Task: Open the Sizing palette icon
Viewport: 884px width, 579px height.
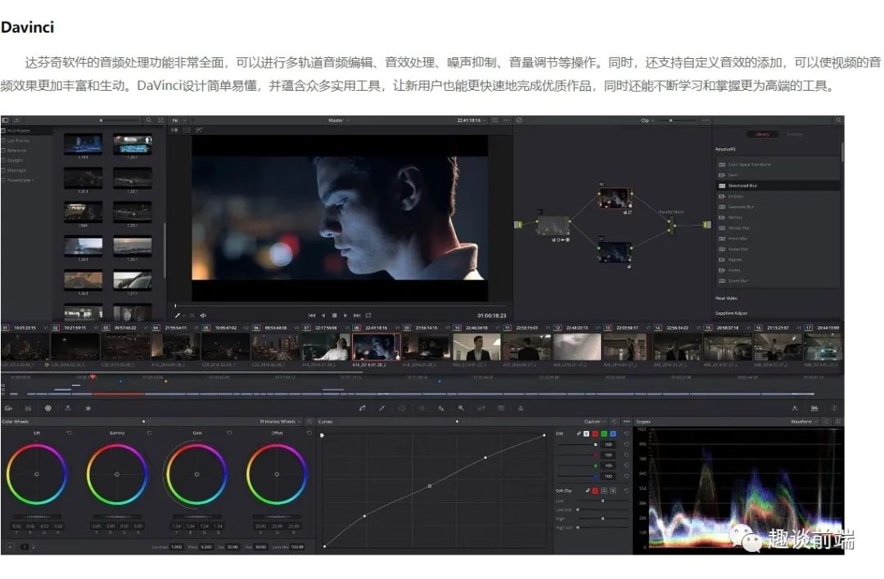Action: coord(481,408)
